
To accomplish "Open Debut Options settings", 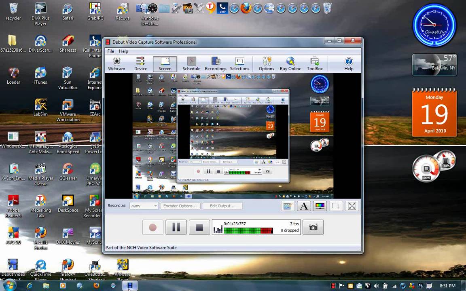I will coord(267,64).
